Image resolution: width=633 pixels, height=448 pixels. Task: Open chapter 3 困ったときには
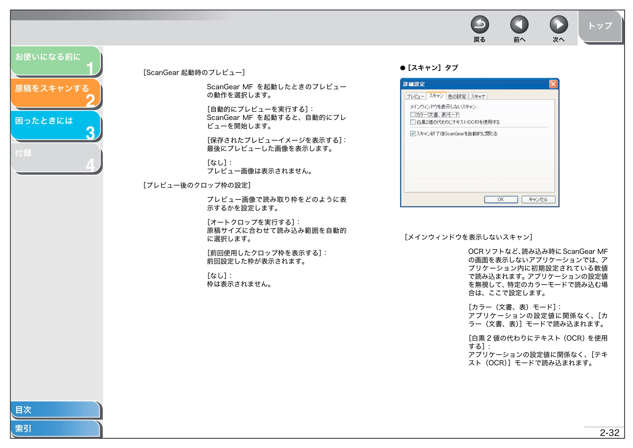(55, 125)
